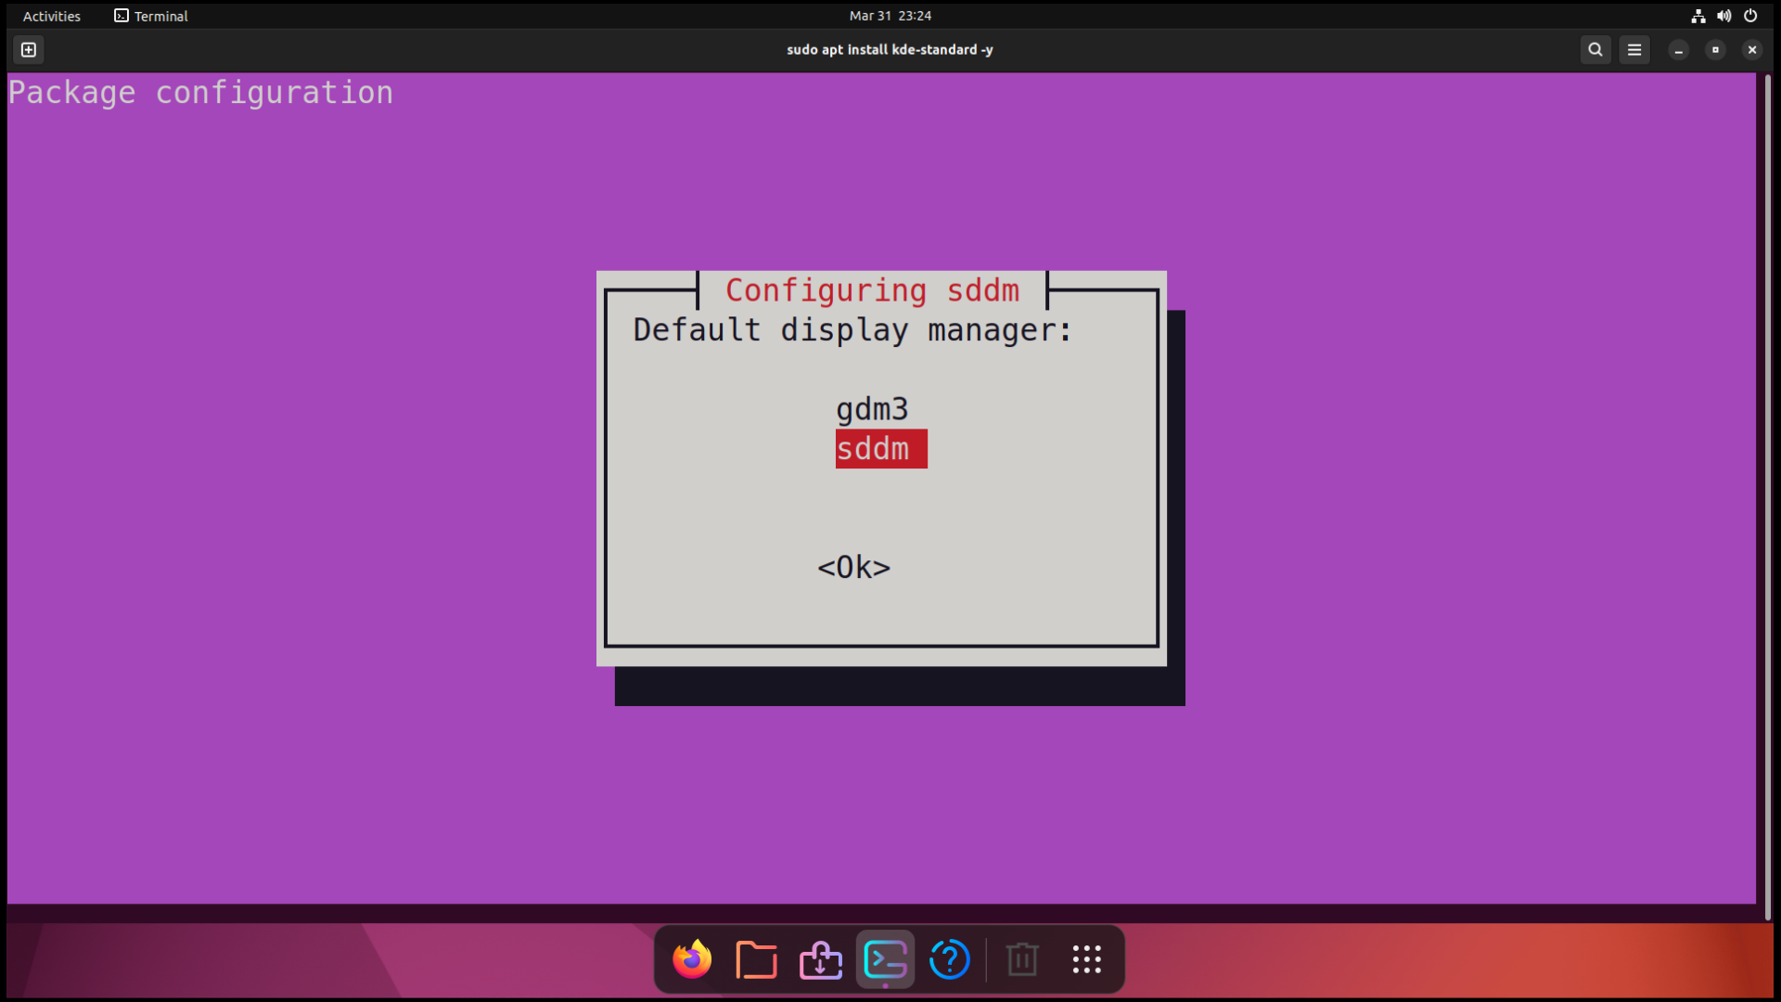
Task: Open a new terminal tab
Action: tap(29, 50)
